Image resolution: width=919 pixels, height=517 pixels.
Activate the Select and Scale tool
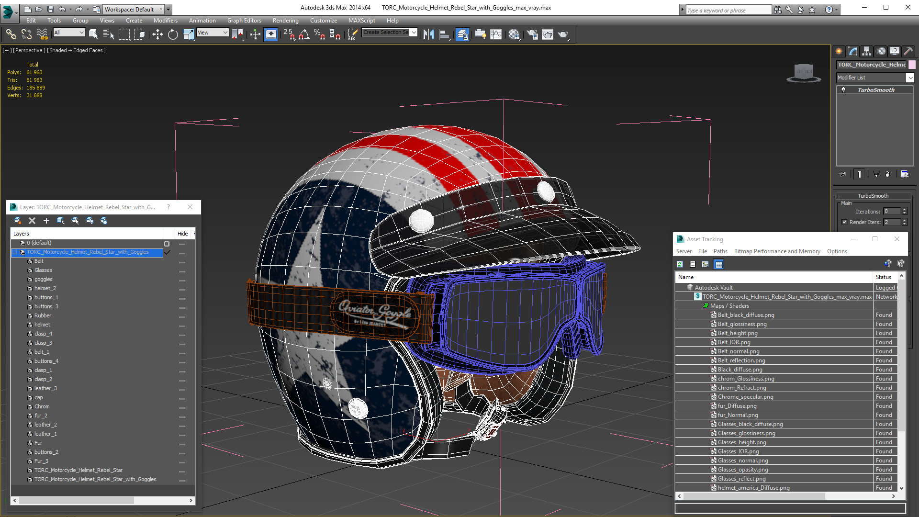click(189, 34)
